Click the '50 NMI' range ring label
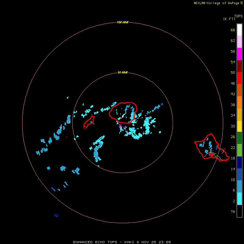 123,72
